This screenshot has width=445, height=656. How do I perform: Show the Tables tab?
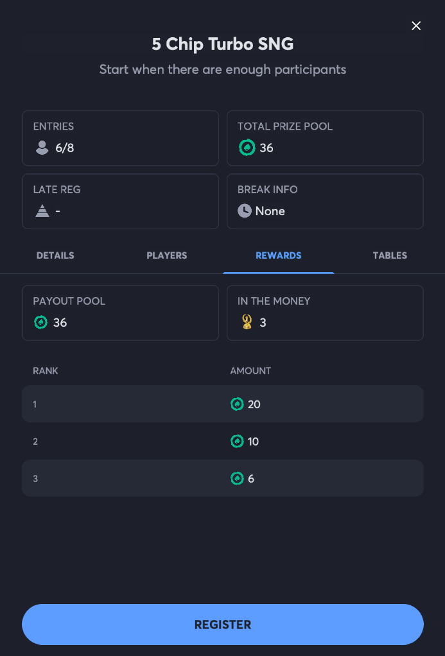pos(390,255)
